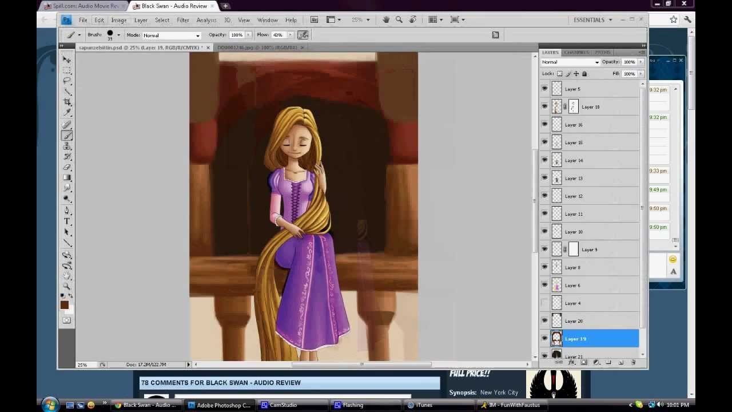Open the brush Mode dropdown

171,35
